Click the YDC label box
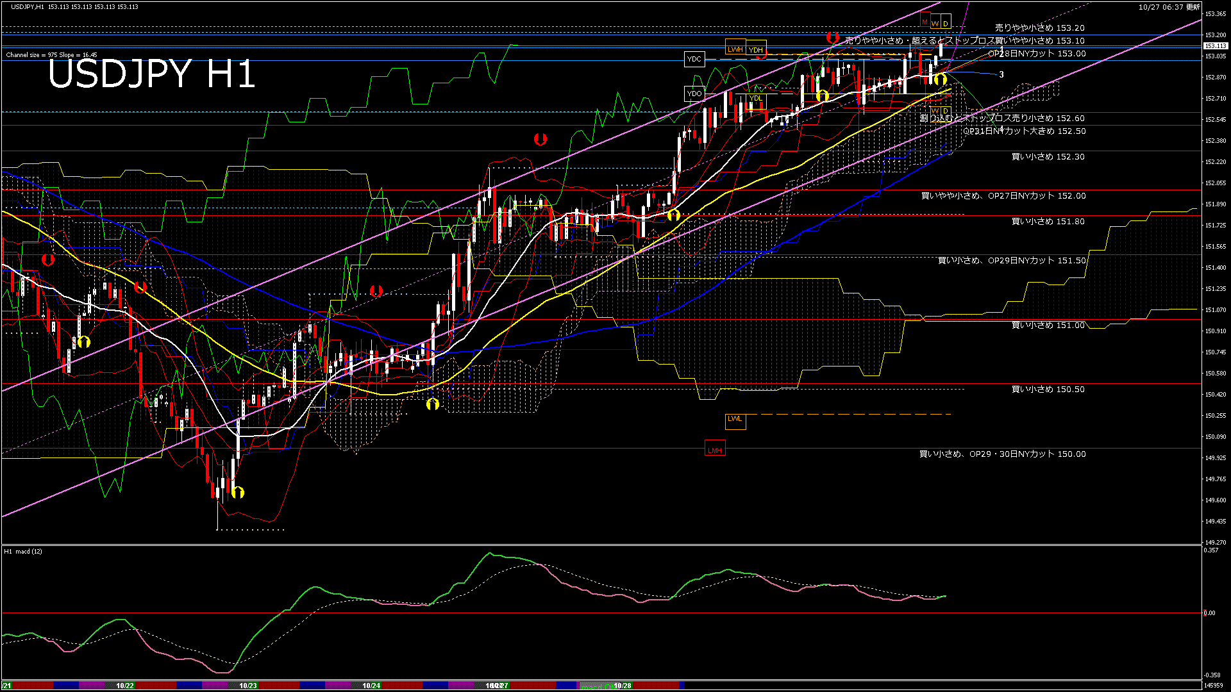Image resolution: width=1231 pixels, height=692 pixels. click(x=694, y=59)
